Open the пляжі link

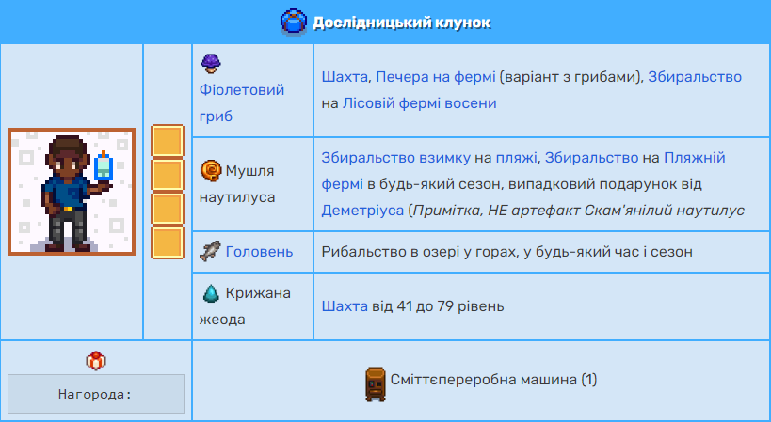click(x=516, y=158)
